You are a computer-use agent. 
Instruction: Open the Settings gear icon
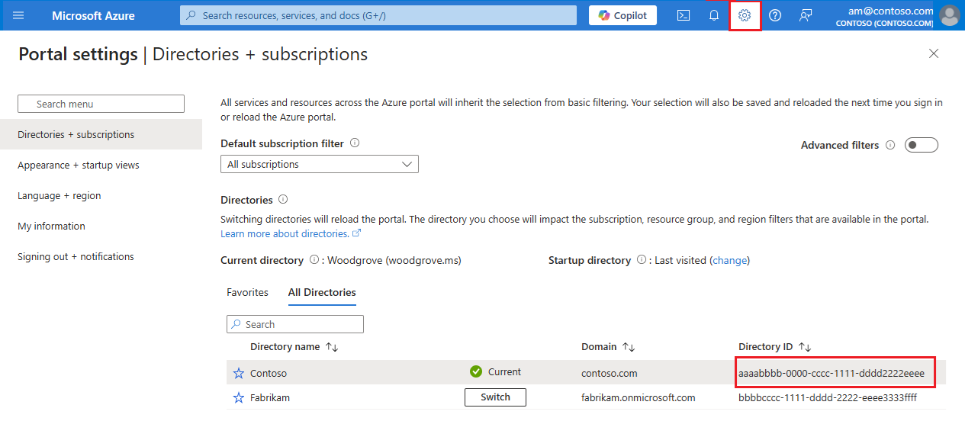click(745, 15)
